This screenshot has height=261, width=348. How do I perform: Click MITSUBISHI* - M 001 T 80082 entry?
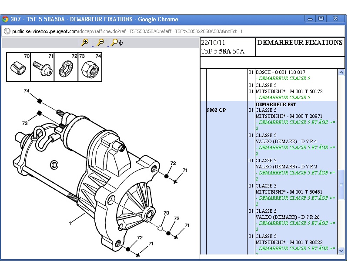point(289,242)
